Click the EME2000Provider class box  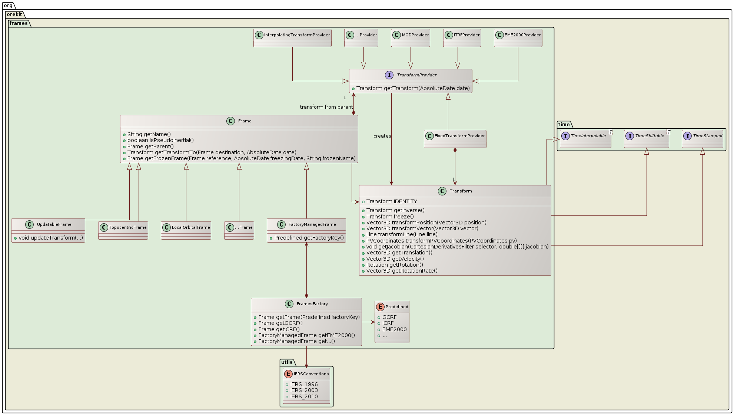[518, 38]
